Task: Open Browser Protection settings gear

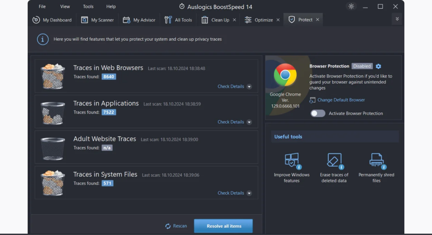Action: 378,66
